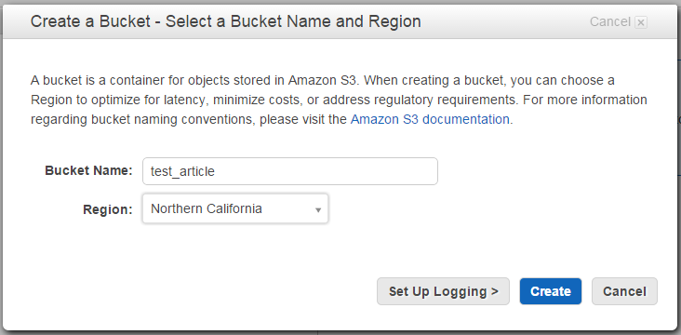The height and width of the screenshot is (335, 681).
Task: Close dialog with the X icon
Action: (x=641, y=22)
